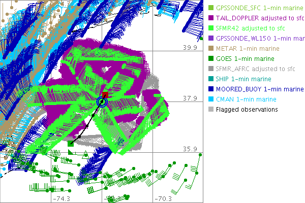This screenshot has height=203, width=305.
Task: Click the METAR 1-min marine legend text
Action: coord(247,49)
